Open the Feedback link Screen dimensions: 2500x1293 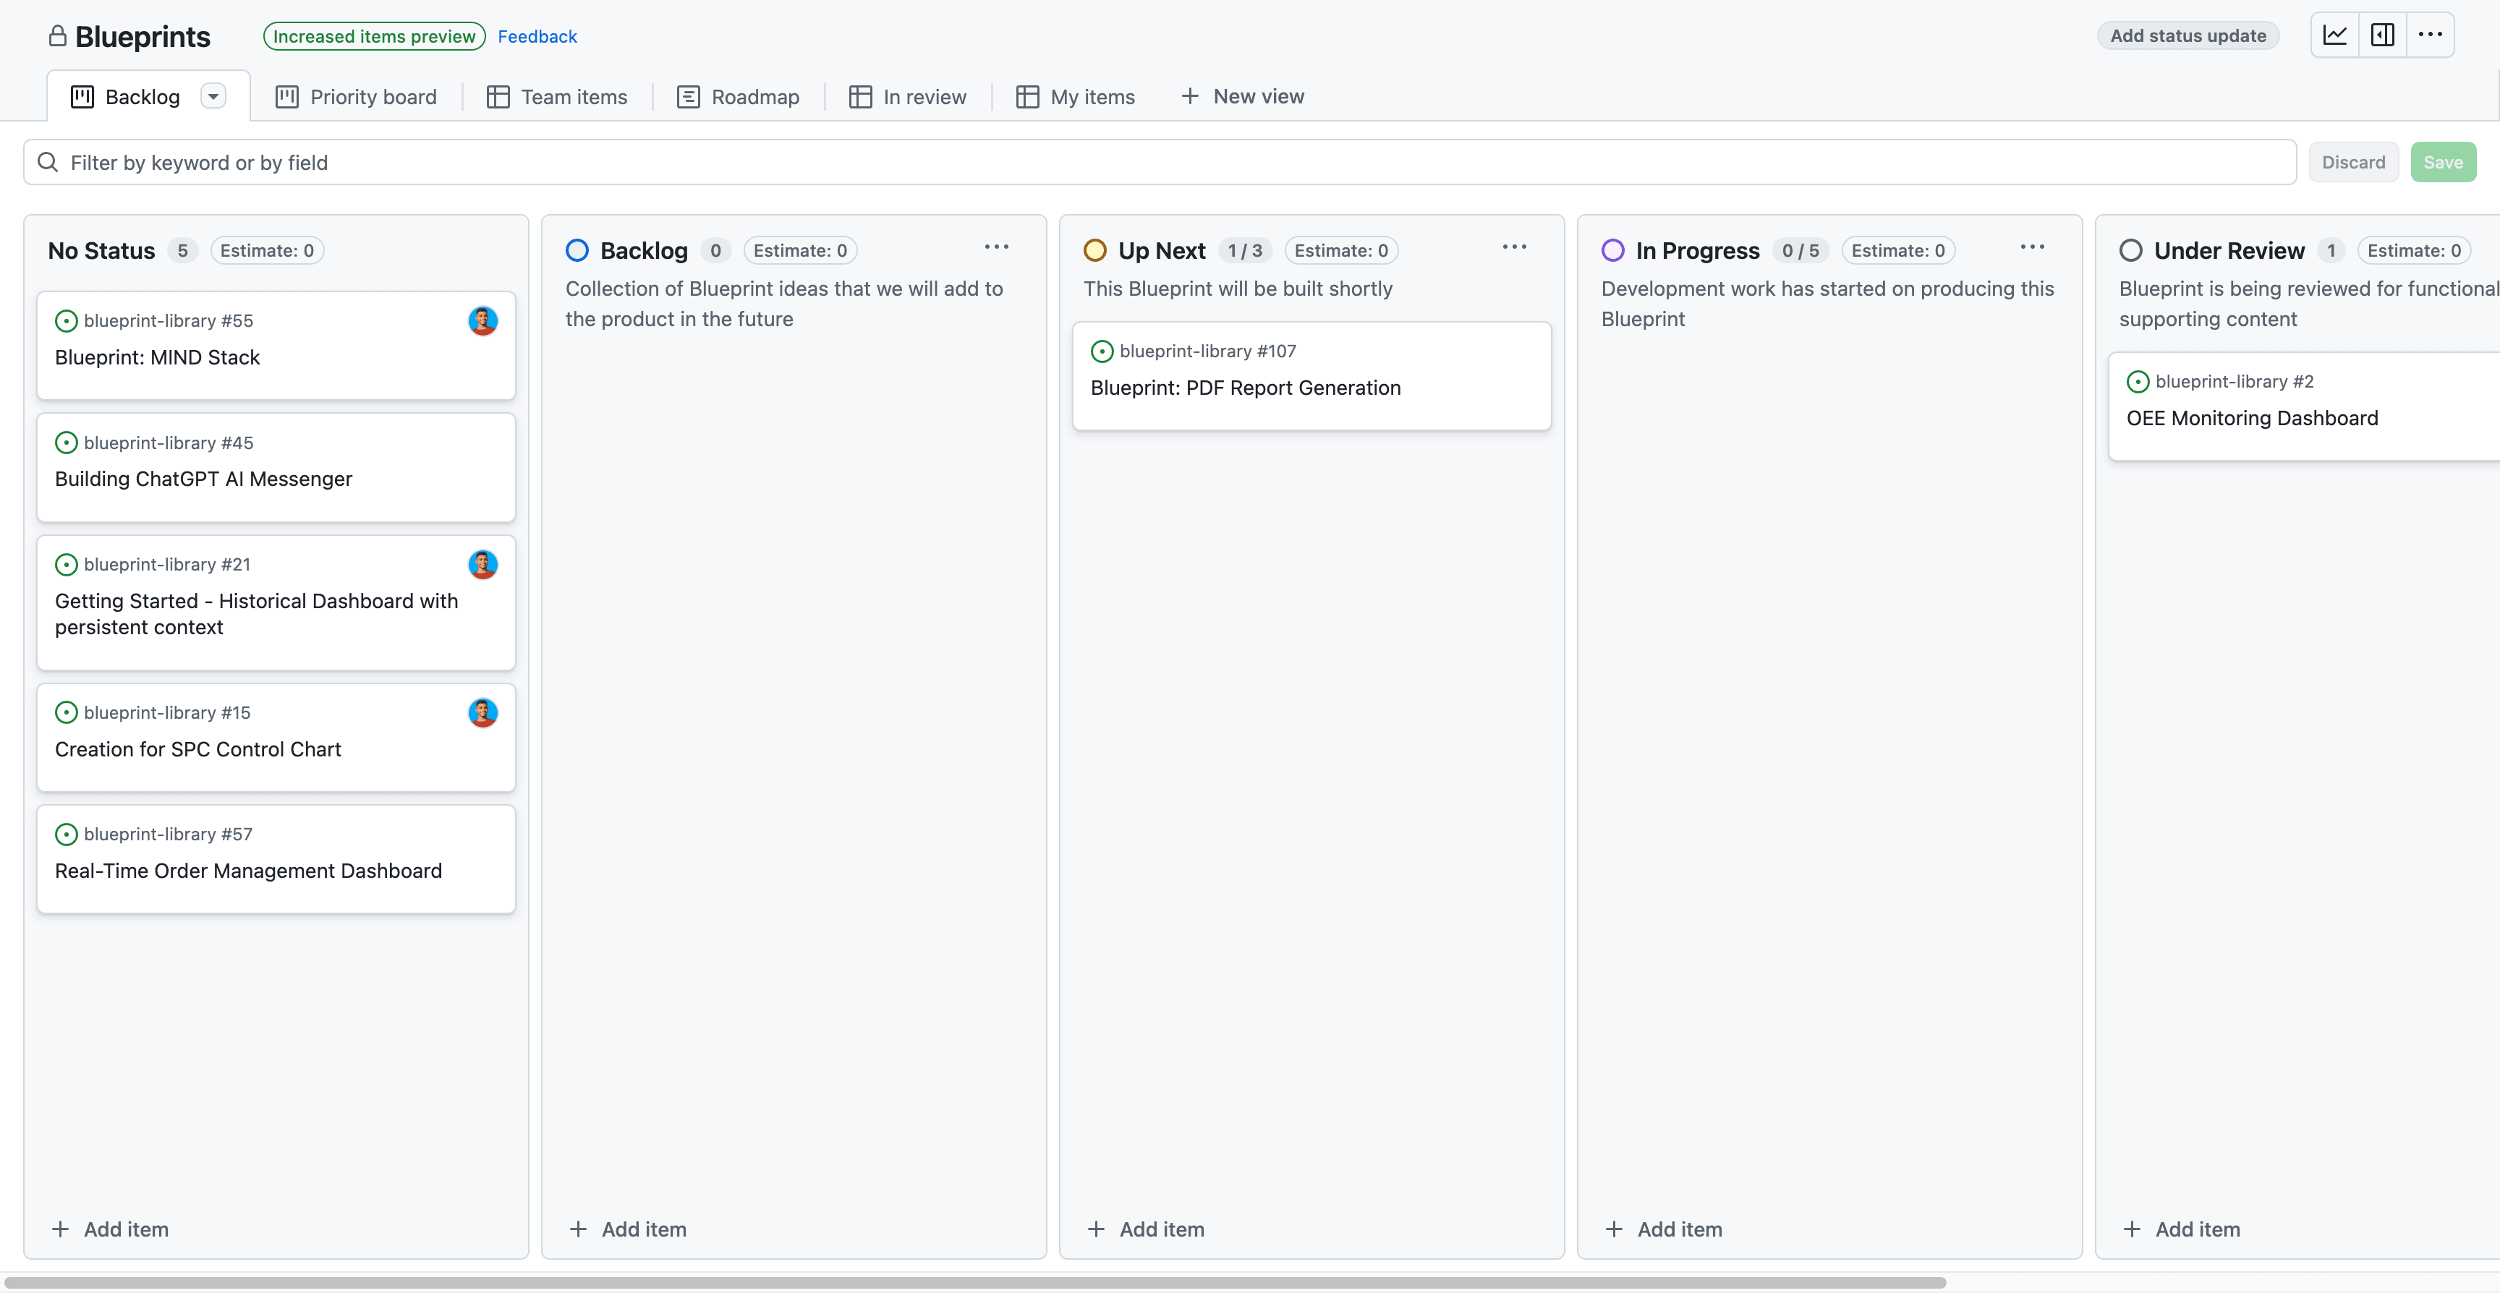click(537, 36)
